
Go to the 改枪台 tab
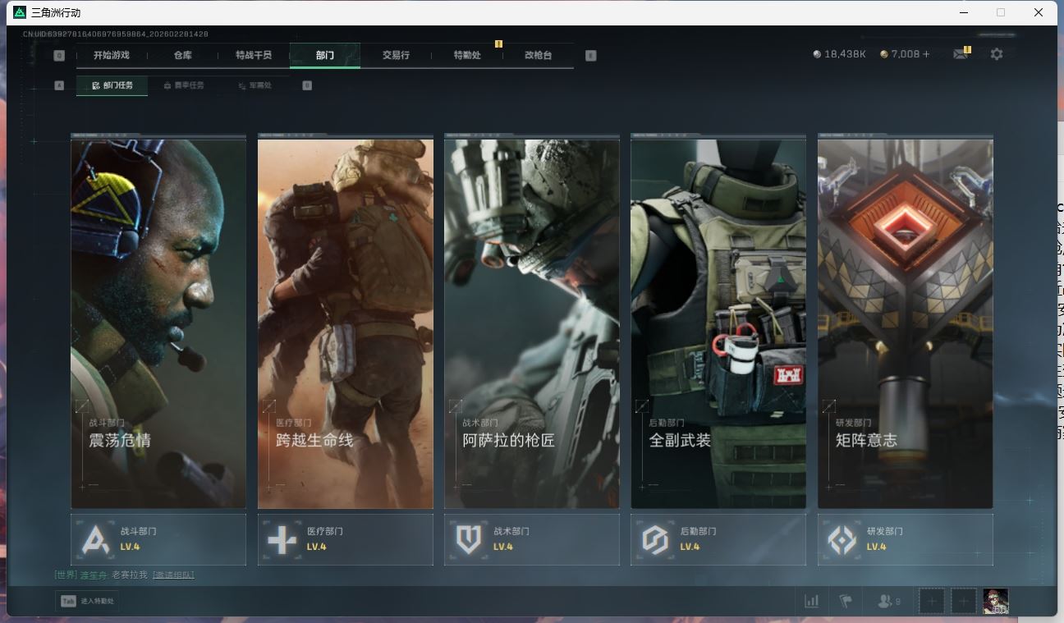click(x=538, y=55)
